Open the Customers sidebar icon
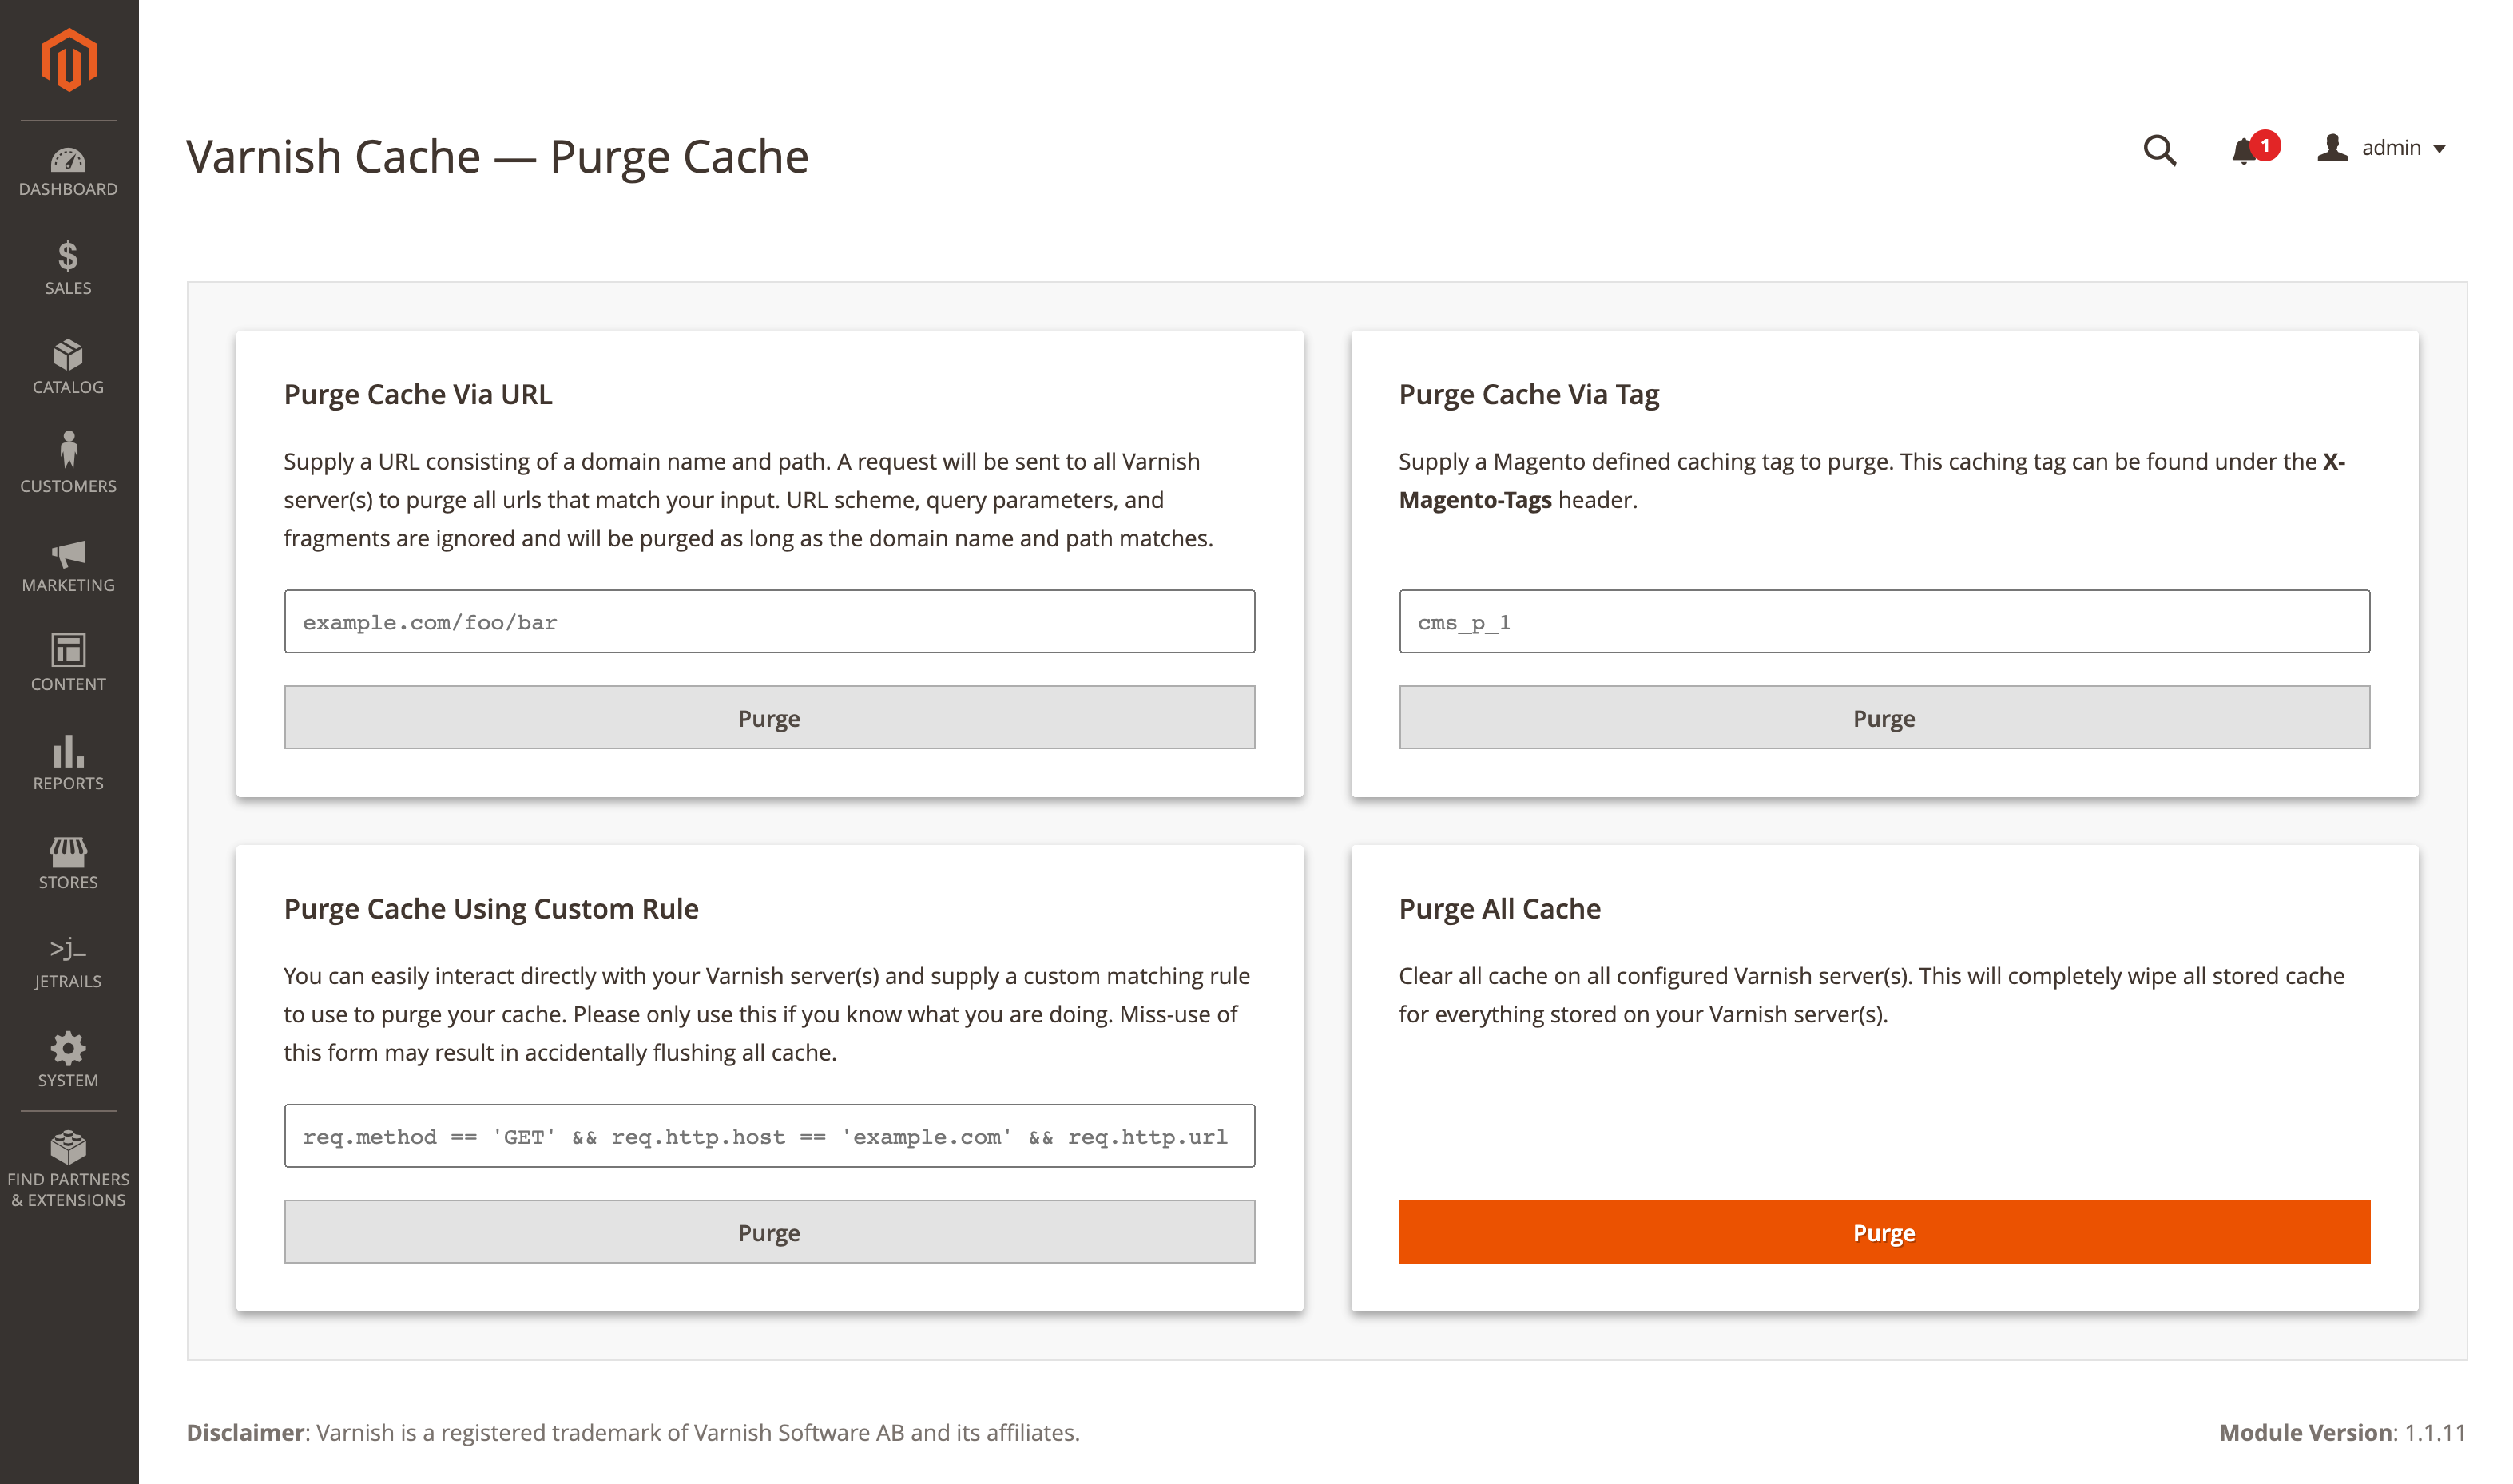Screen dimensions: 2513x1484 point(68,449)
